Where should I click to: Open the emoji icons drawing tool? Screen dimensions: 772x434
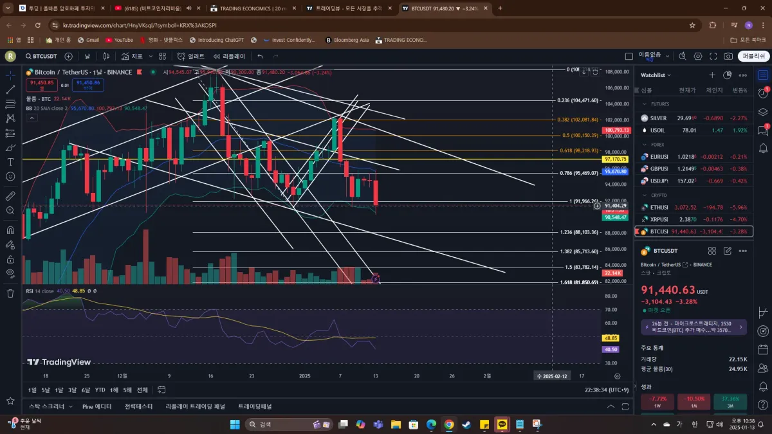pos(10,176)
